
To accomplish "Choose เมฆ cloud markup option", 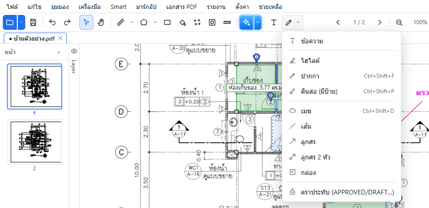I will coord(342,111).
